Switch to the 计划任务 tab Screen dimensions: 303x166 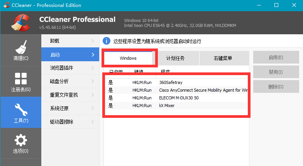point(176,58)
